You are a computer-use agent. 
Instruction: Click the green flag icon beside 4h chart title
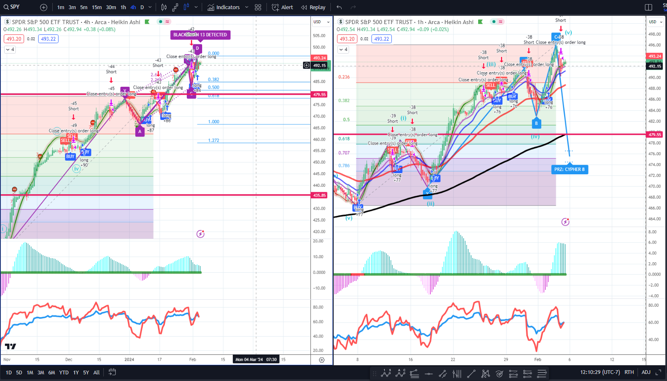click(147, 22)
